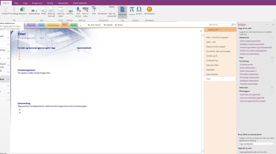Open the Sett inn ribbon tab

[x=6, y=3]
